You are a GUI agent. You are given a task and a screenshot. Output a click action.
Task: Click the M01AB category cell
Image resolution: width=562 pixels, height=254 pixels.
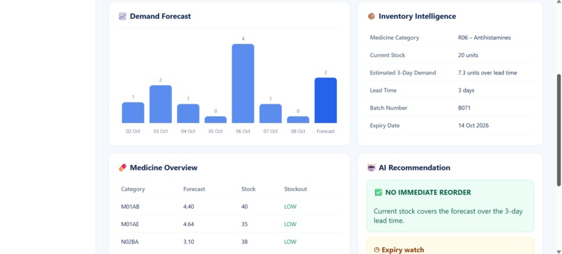pyautogui.click(x=130, y=207)
